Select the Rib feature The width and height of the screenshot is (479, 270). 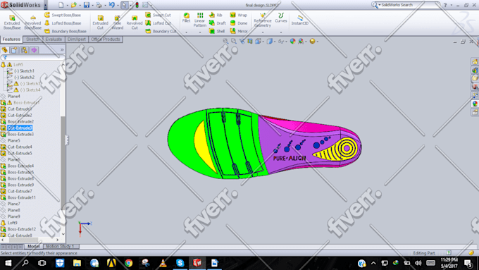pyautogui.click(x=216, y=15)
